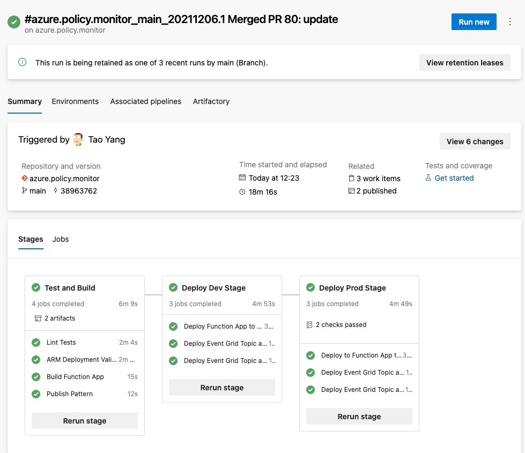Open the azure.policy.monitor repository link
This screenshot has width=525, height=453.
click(x=65, y=179)
